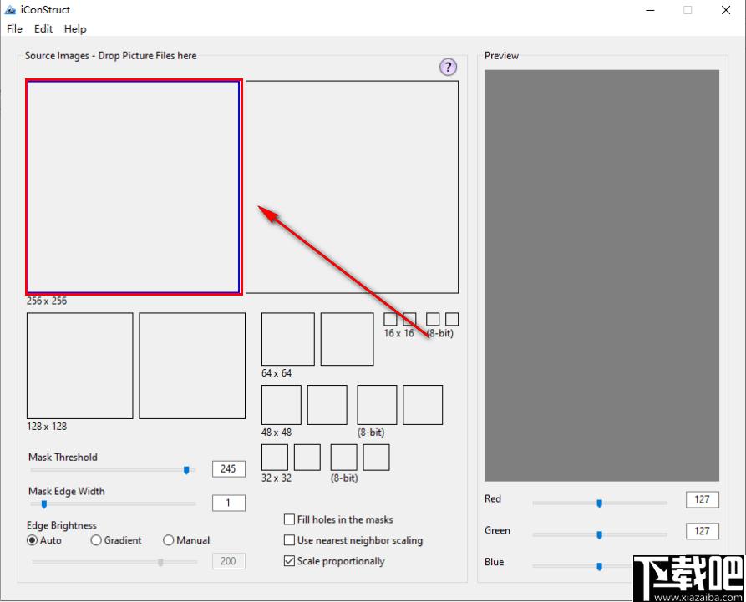
Task: Open the Edit menu
Action: click(43, 29)
